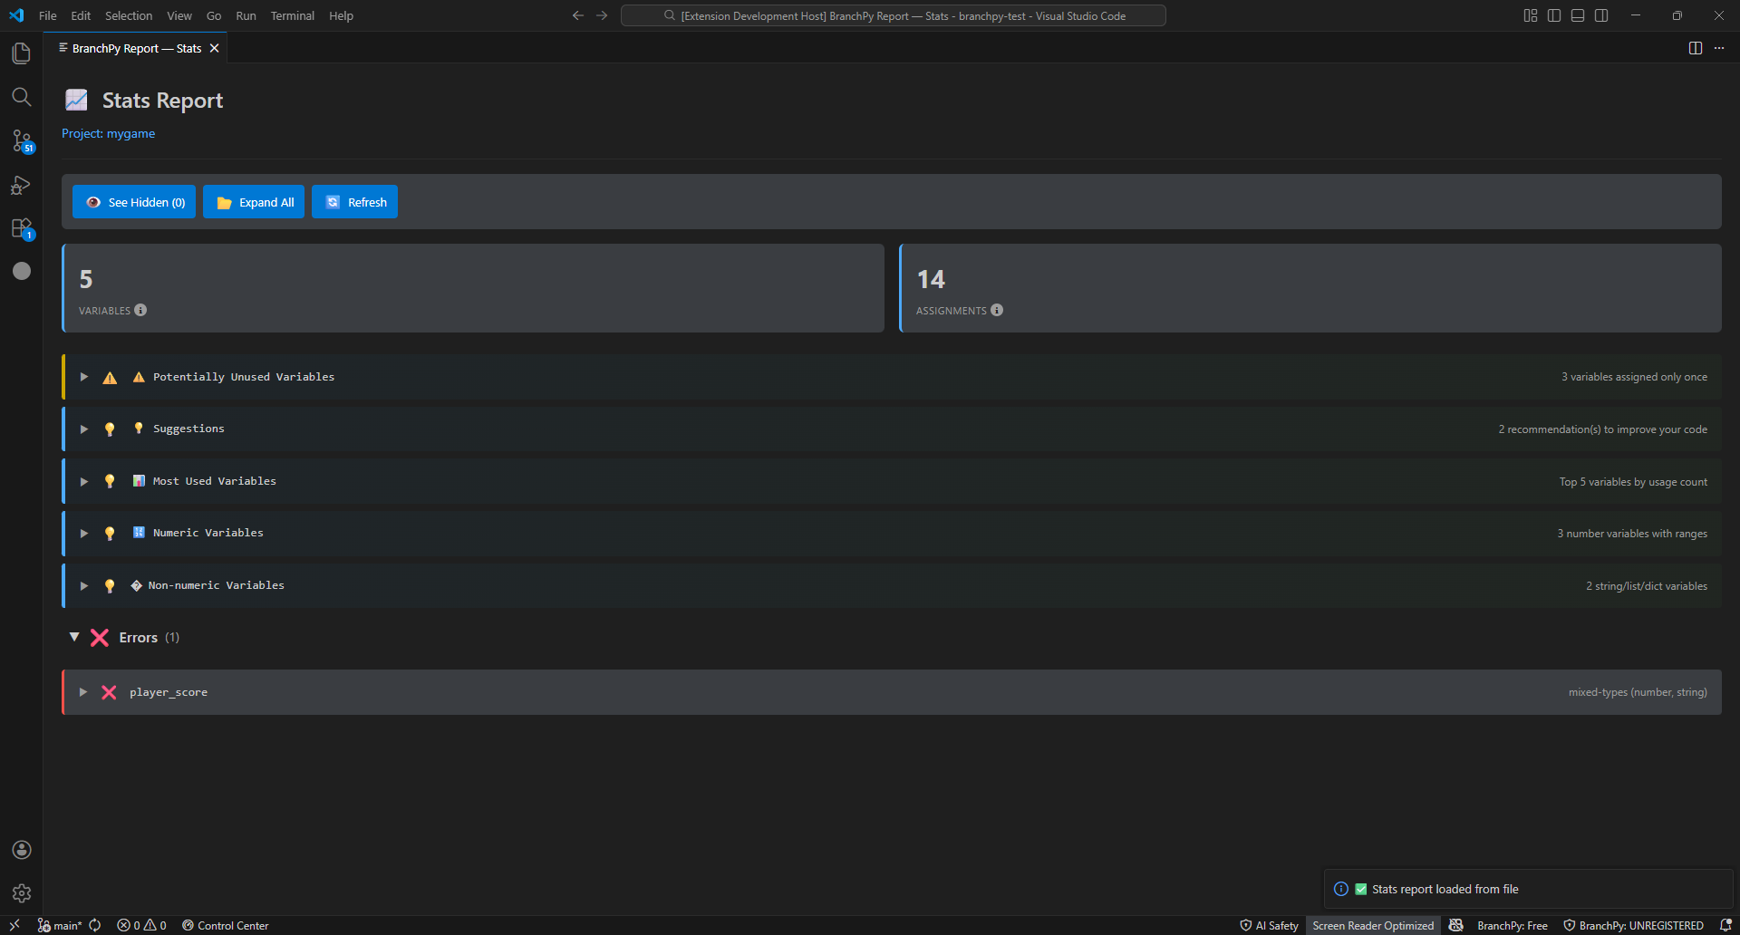Image resolution: width=1740 pixels, height=935 pixels.
Task: Open Source Control view with badge
Action: (22, 140)
